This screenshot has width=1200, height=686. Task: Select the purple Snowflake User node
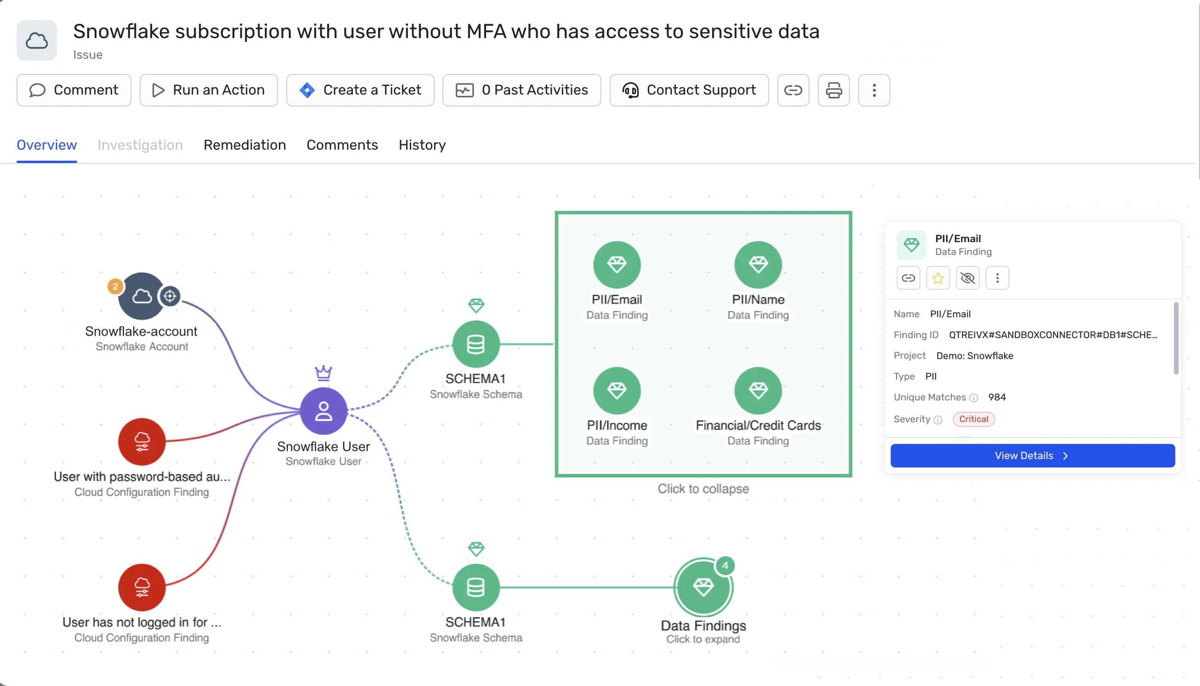coord(323,411)
